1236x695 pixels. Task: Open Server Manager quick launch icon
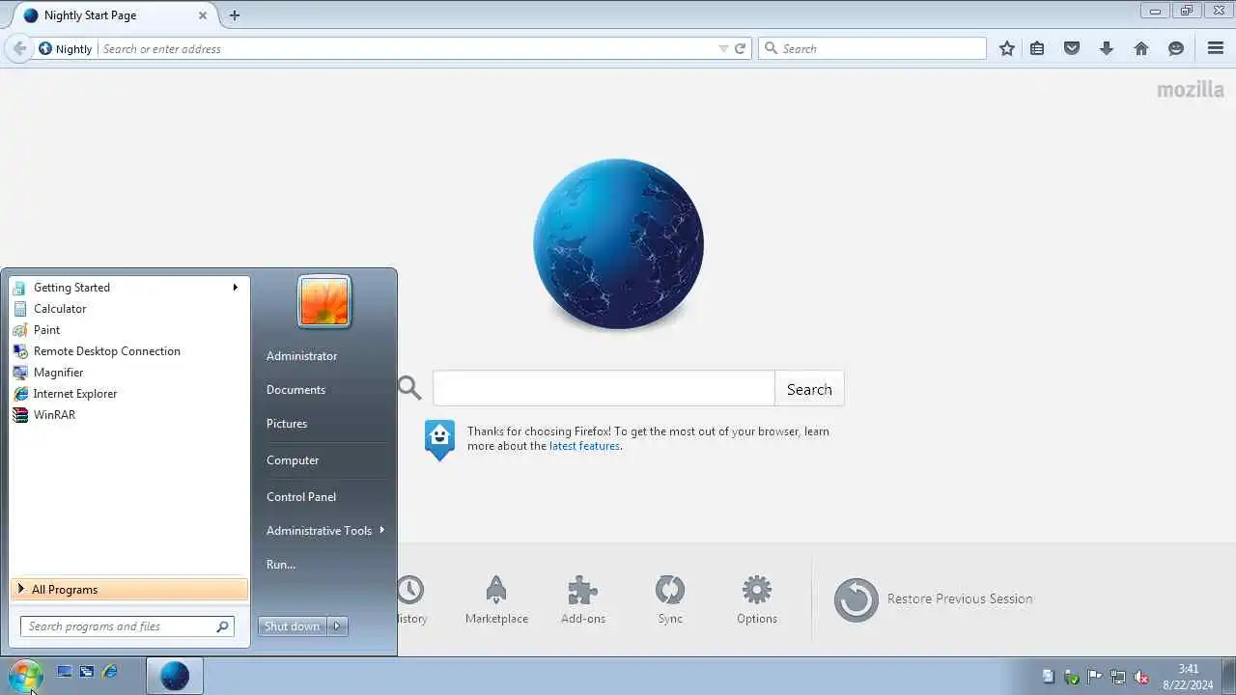87,672
